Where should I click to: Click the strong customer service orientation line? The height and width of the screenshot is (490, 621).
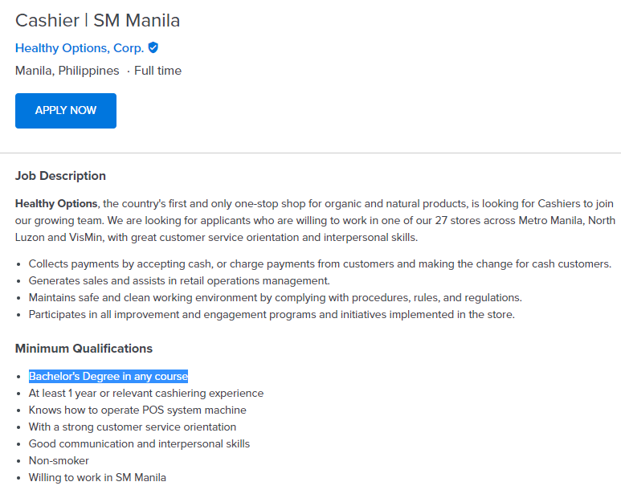[x=133, y=427]
